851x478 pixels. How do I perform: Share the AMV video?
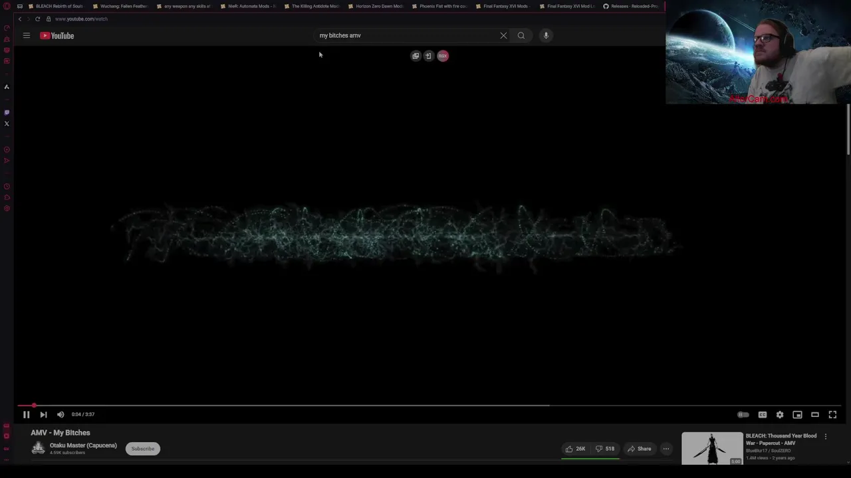coord(640,449)
